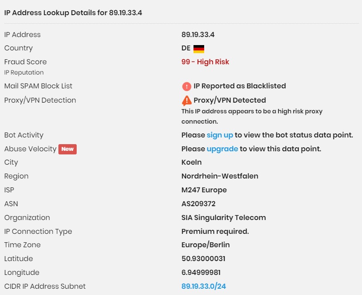Click the red New badge
362x295 pixels.
(x=67, y=149)
